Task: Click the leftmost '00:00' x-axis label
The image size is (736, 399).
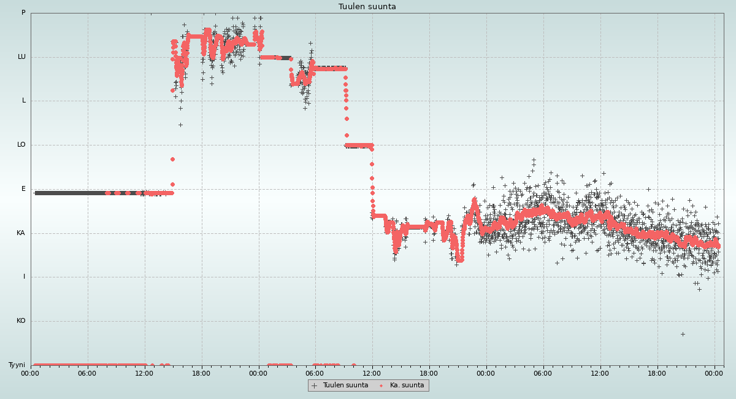Action: point(31,373)
